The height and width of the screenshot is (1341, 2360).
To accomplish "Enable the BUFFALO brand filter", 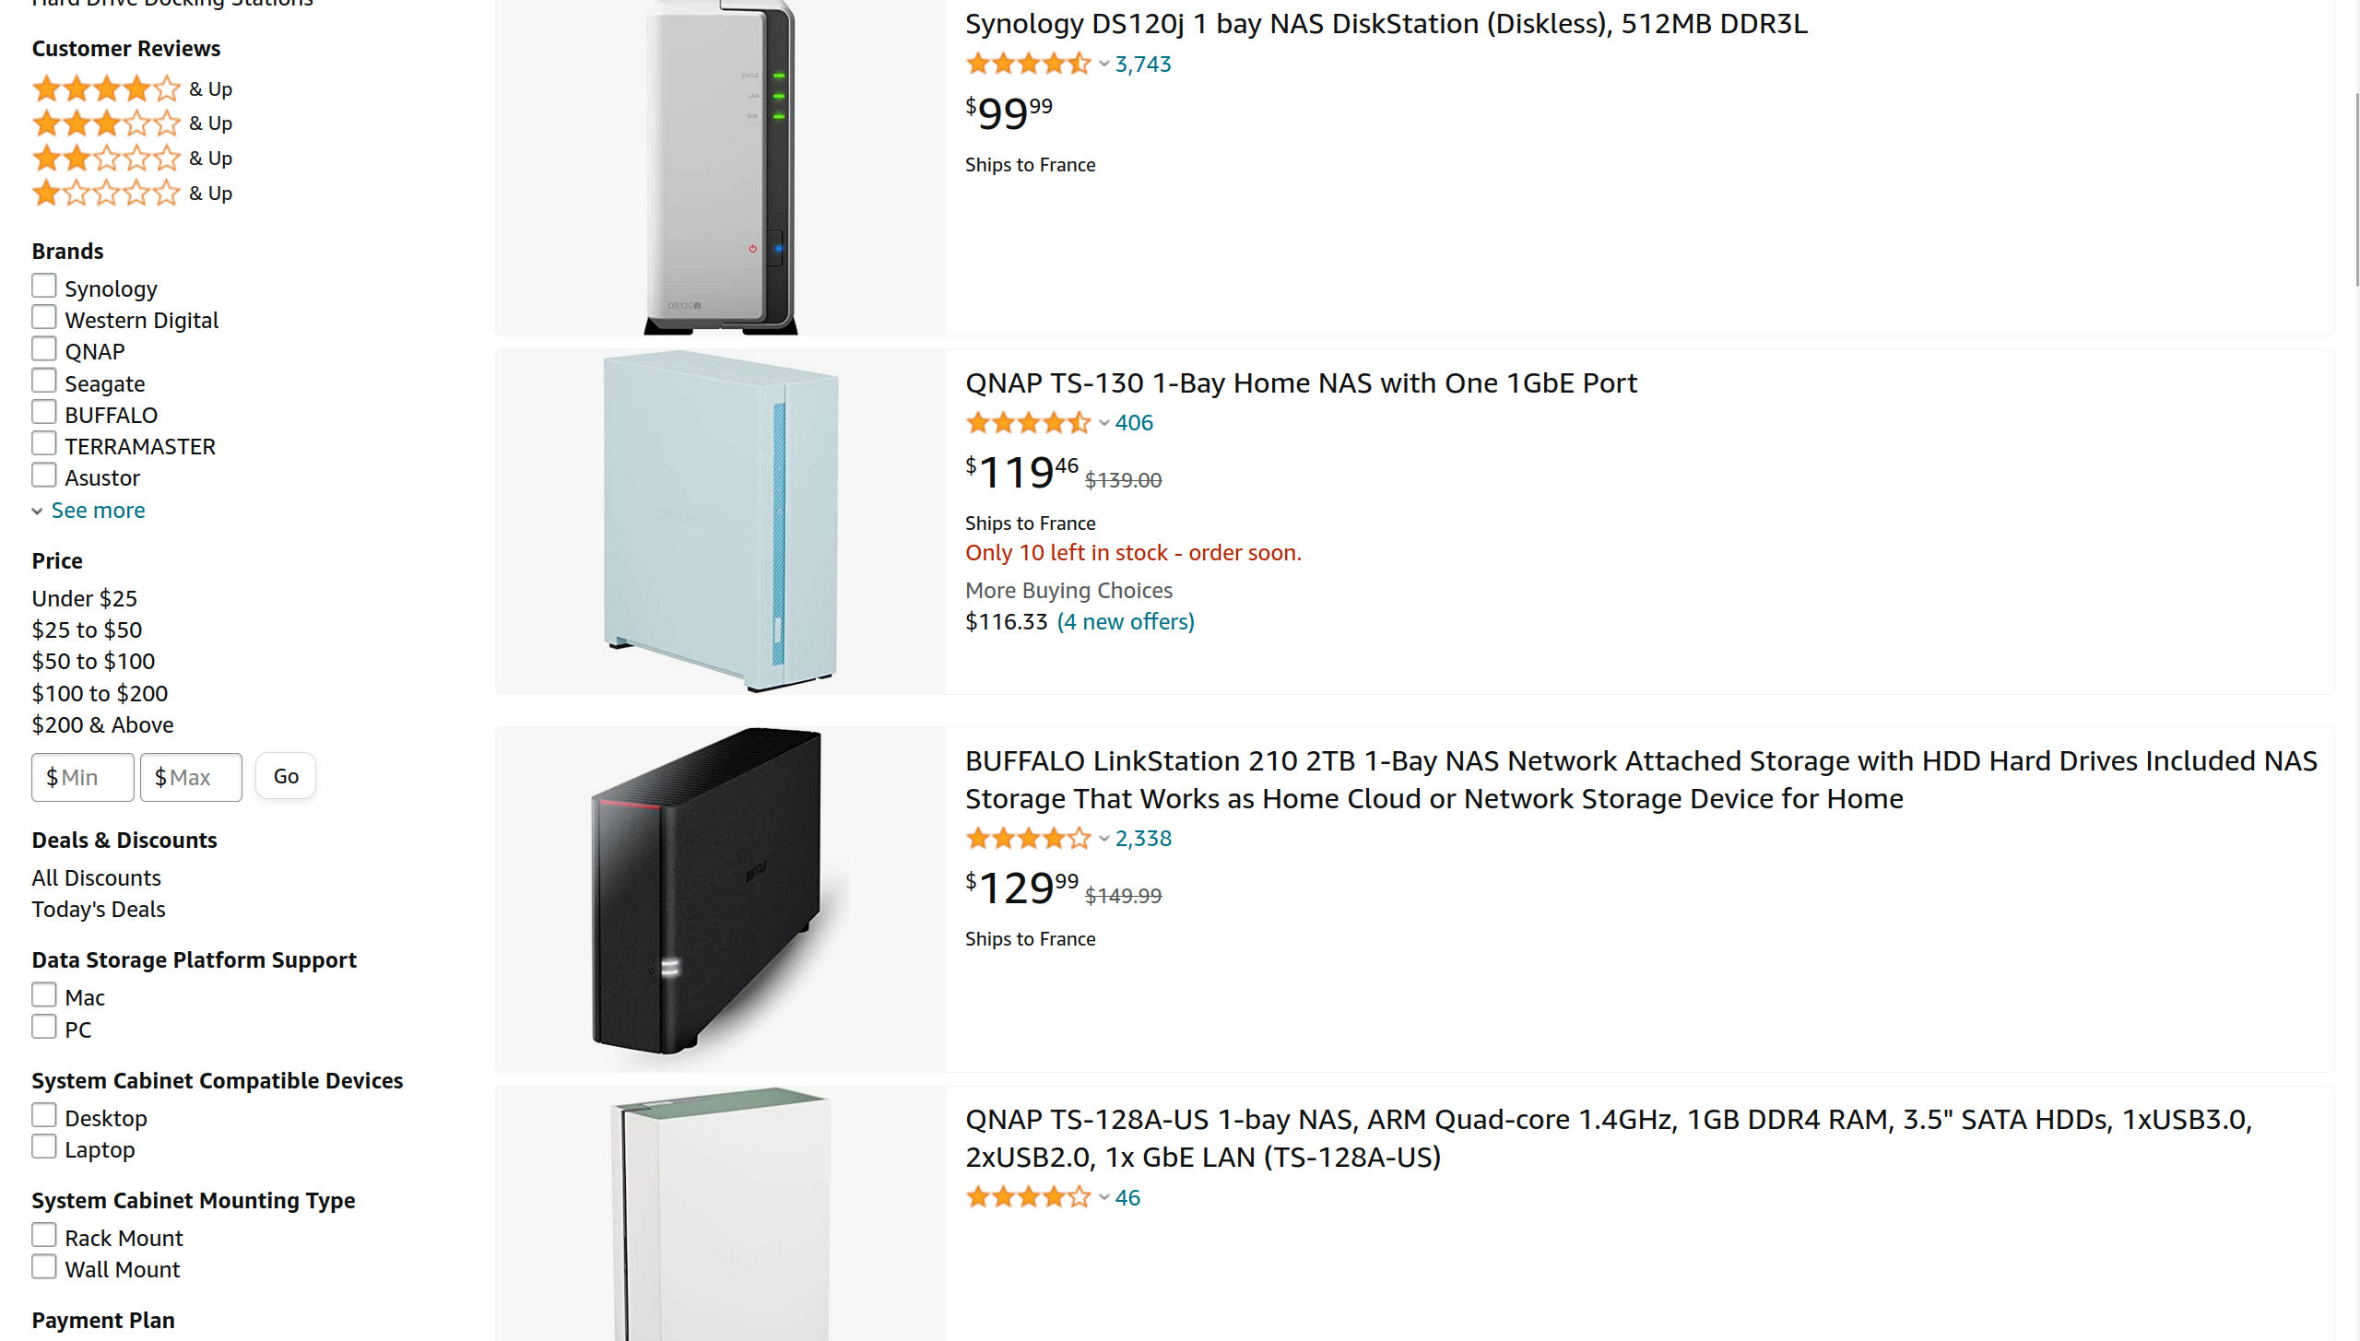I will (44, 412).
